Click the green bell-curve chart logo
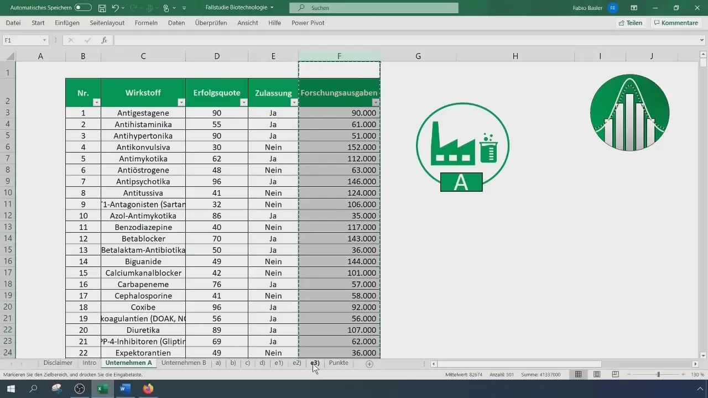The height and width of the screenshot is (398, 708). click(x=629, y=112)
